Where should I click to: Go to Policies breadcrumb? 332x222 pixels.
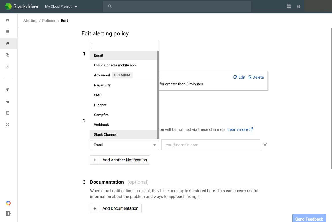(x=49, y=21)
